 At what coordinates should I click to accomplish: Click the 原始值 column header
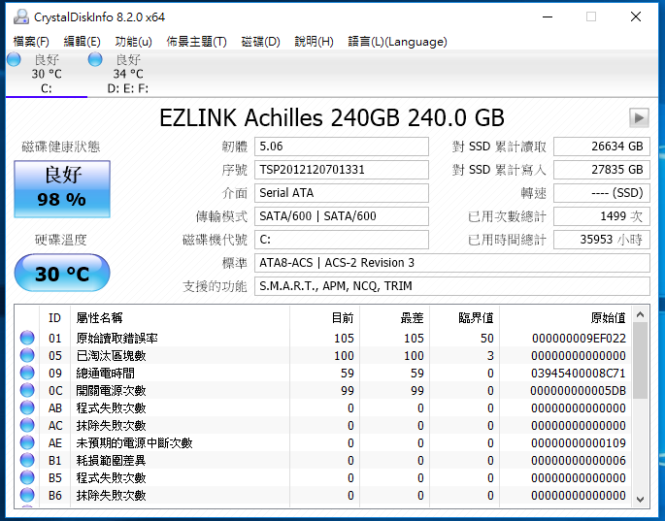566,317
